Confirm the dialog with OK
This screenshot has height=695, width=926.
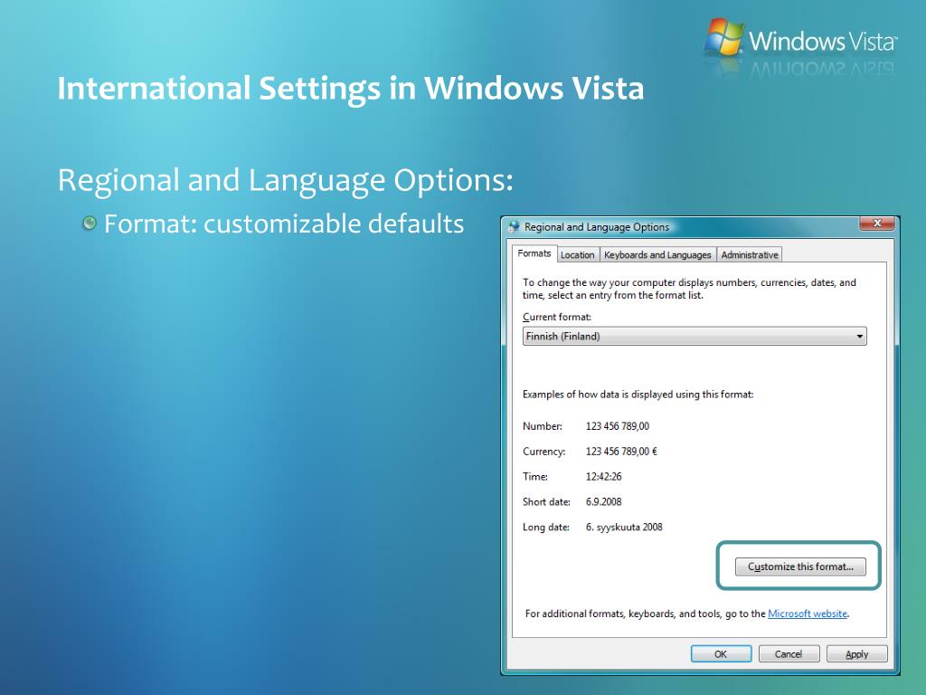click(x=721, y=654)
